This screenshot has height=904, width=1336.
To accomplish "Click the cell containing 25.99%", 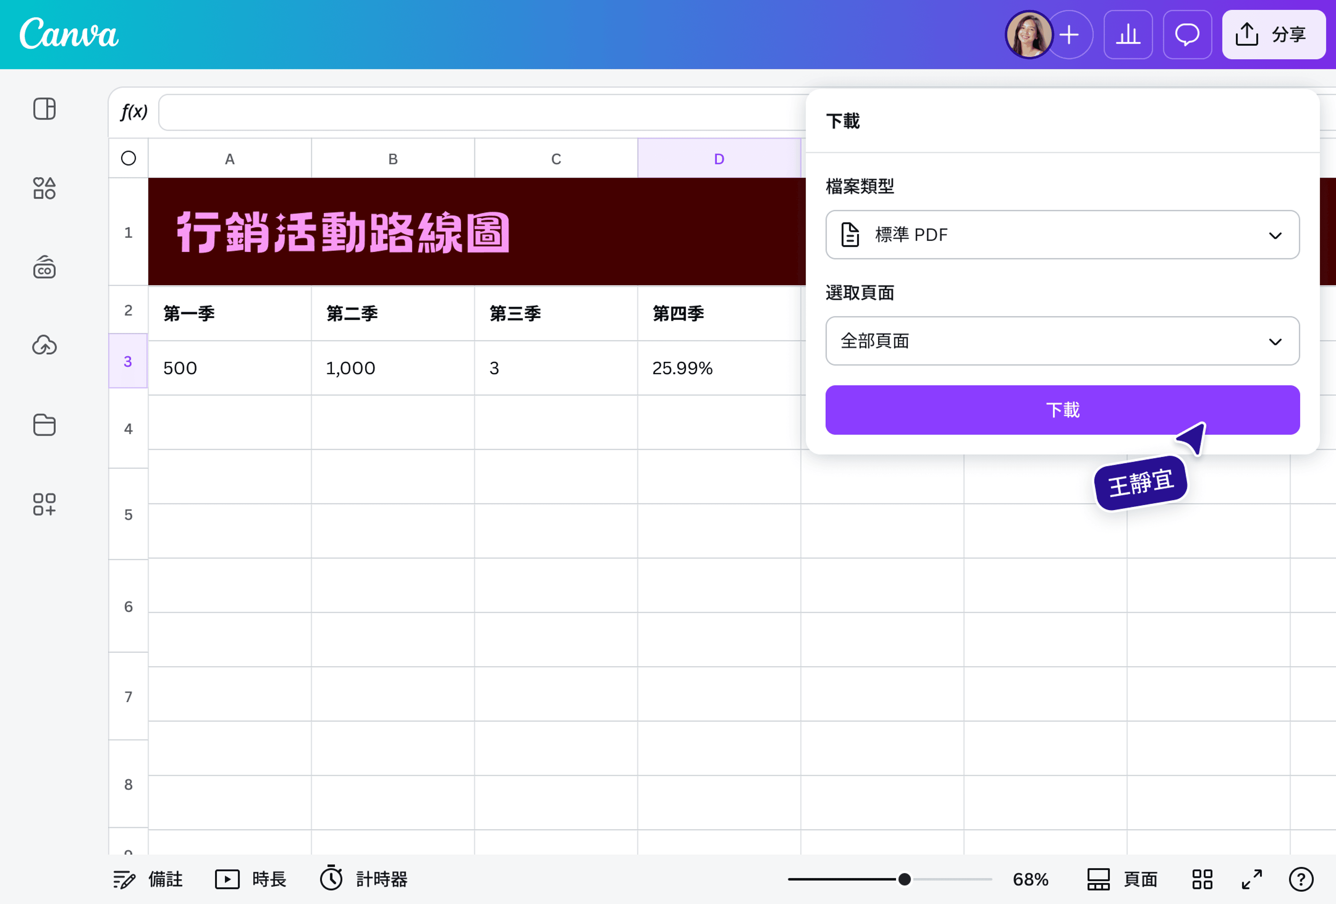I will coord(719,368).
